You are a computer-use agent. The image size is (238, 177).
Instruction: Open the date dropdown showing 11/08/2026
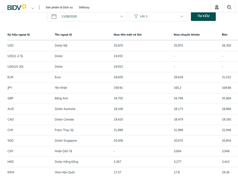[x=87, y=16]
